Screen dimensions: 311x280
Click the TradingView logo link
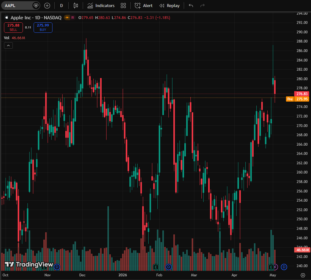[29, 264]
